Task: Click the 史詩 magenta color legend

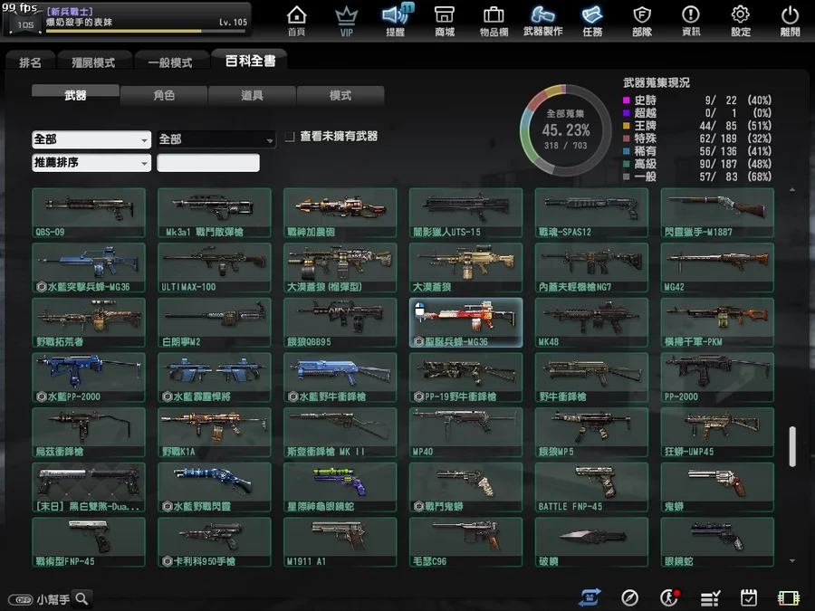Action: click(x=627, y=100)
